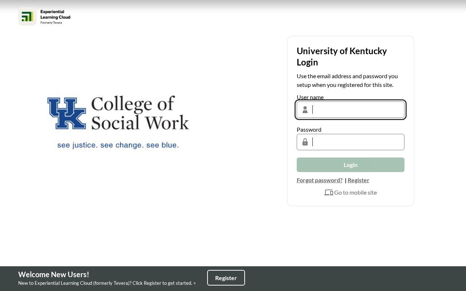This screenshot has height=291, width=466.
Task: Open the Register link next to Forgot password
Action: 358,180
